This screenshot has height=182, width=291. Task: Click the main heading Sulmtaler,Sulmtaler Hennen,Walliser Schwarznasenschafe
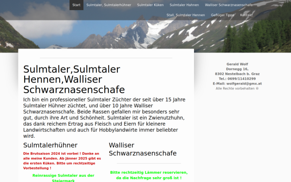pos(74,79)
